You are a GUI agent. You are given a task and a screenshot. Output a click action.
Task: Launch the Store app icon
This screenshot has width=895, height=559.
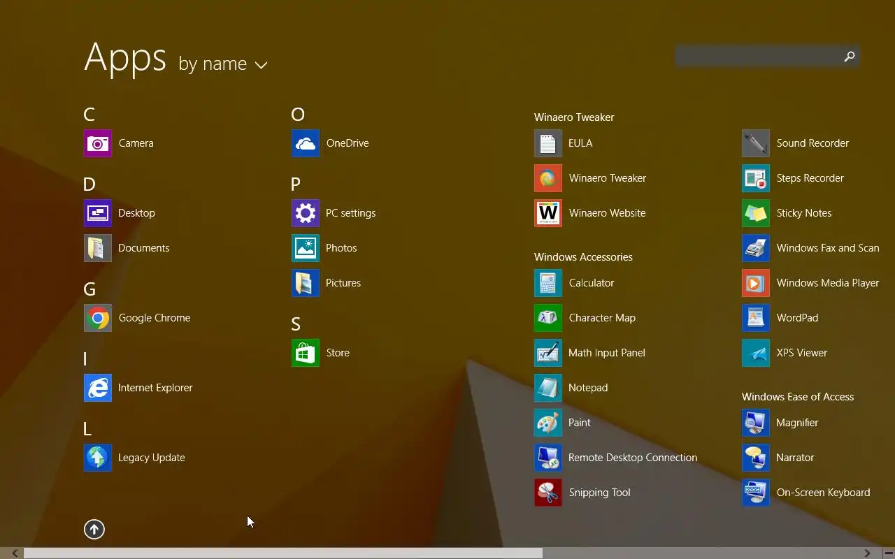(x=306, y=353)
